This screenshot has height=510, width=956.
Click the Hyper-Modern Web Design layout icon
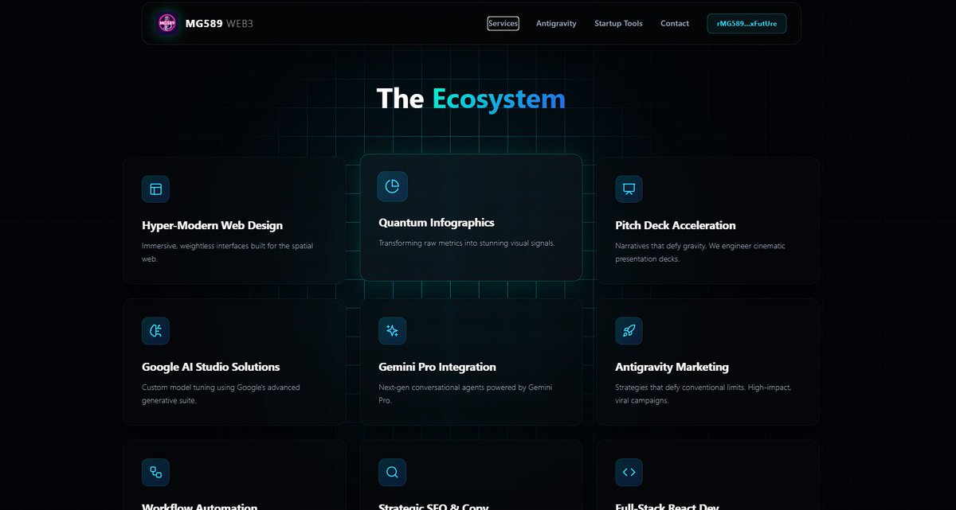(155, 189)
